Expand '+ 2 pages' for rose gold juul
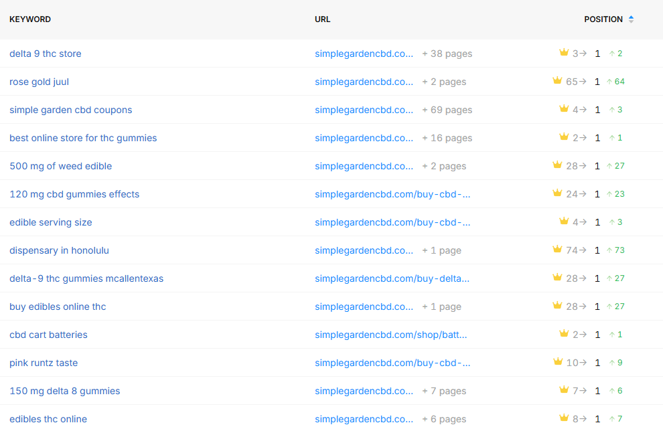 click(444, 82)
